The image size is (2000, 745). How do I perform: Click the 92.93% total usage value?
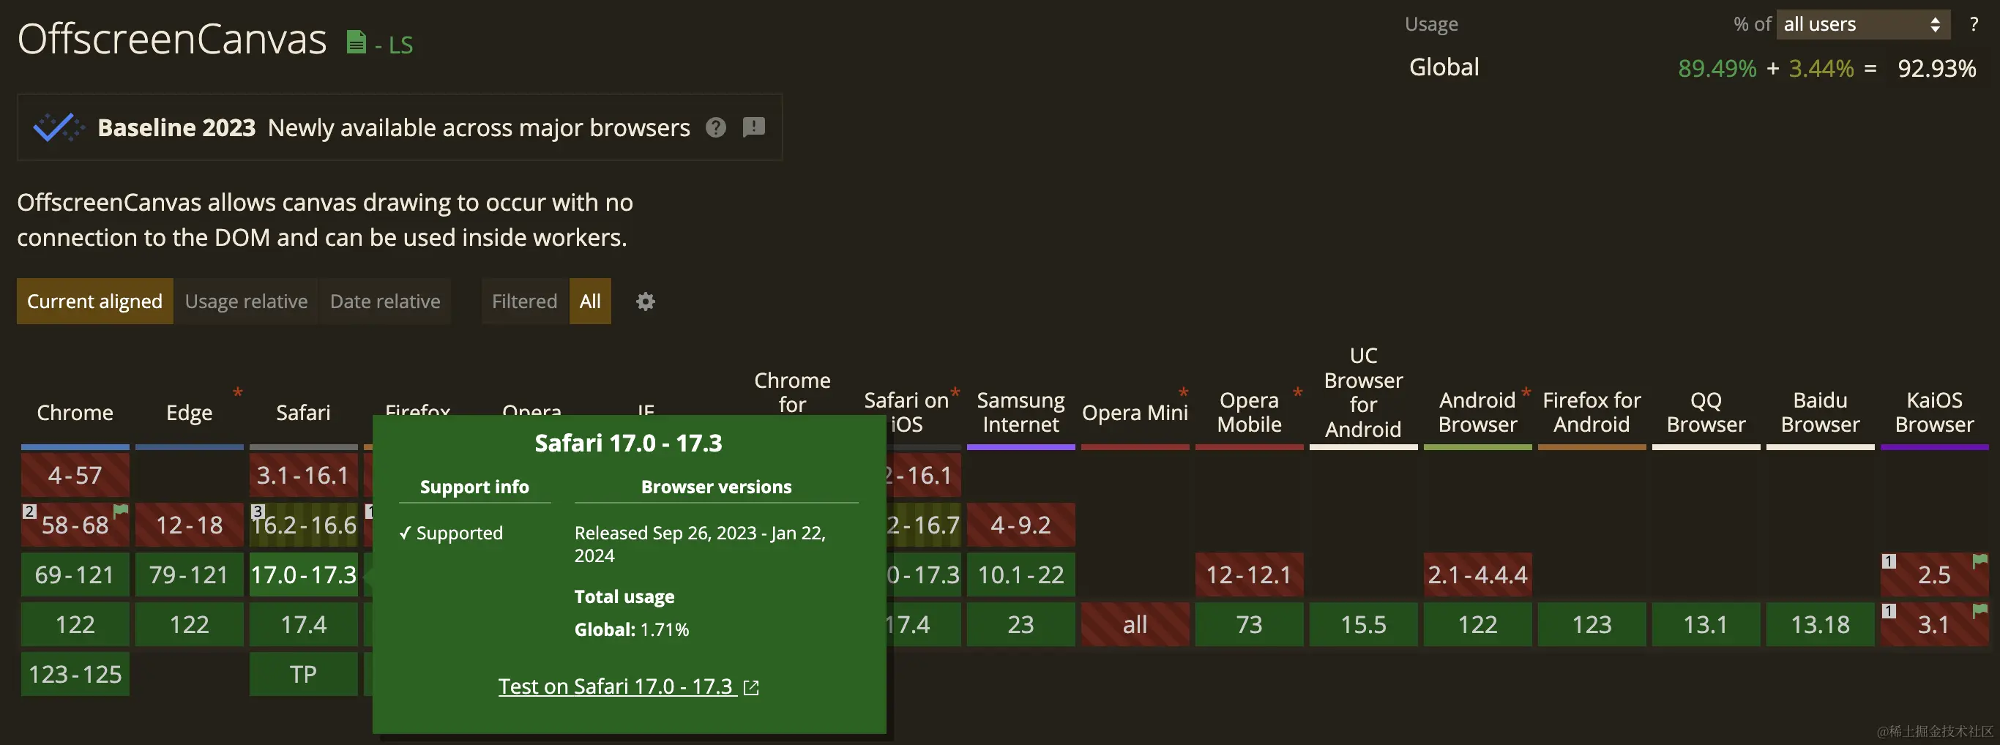(x=1936, y=68)
